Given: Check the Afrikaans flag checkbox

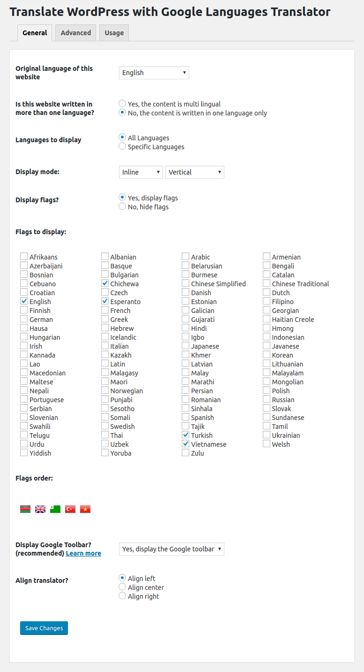Looking at the screenshot, I should (24, 257).
